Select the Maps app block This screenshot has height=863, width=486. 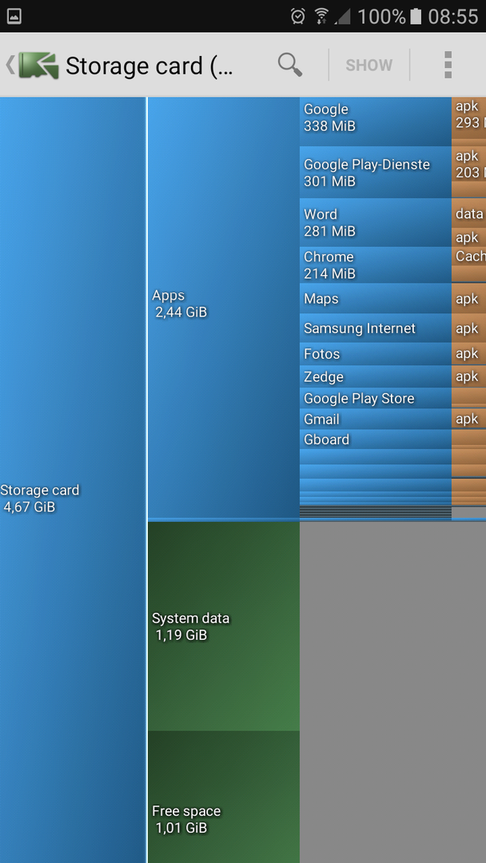coord(376,299)
